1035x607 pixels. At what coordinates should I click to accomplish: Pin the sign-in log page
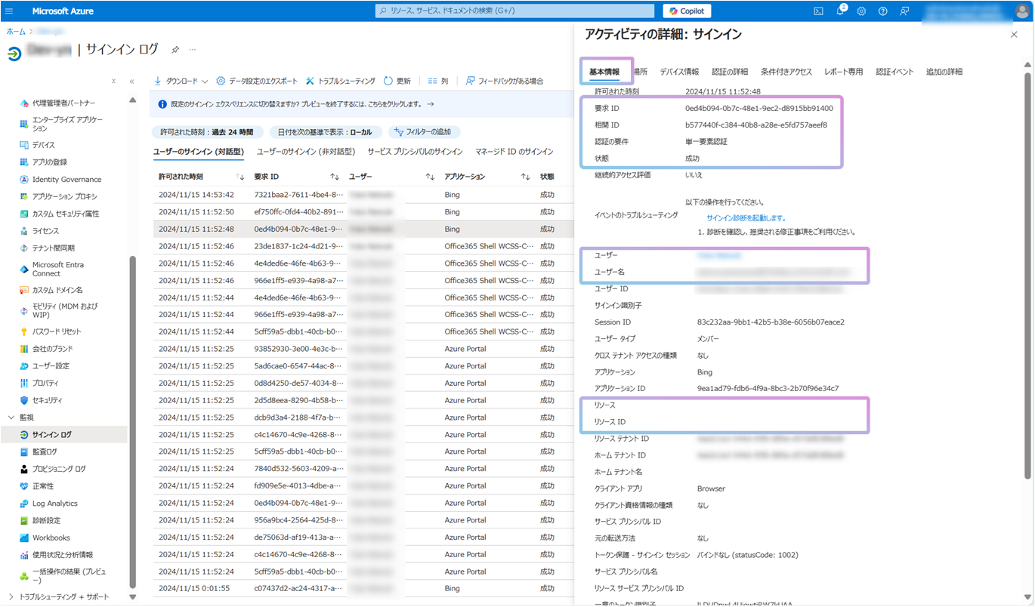175,50
